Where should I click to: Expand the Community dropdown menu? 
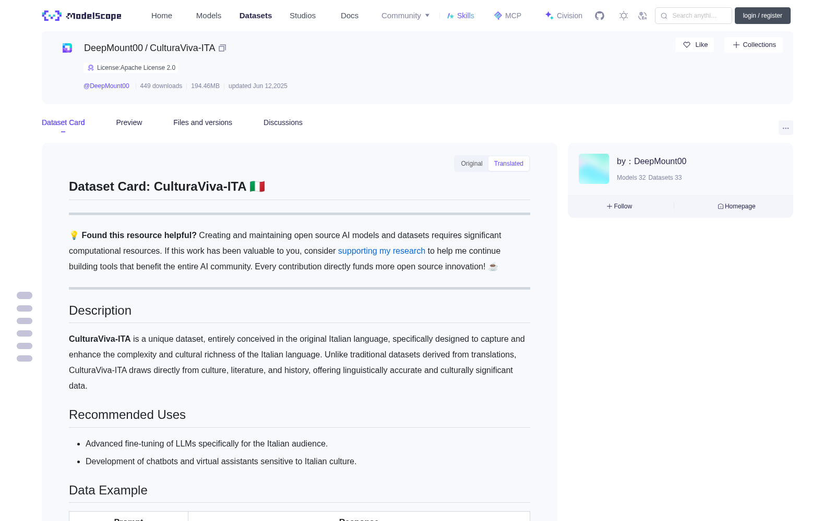(x=405, y=16)
